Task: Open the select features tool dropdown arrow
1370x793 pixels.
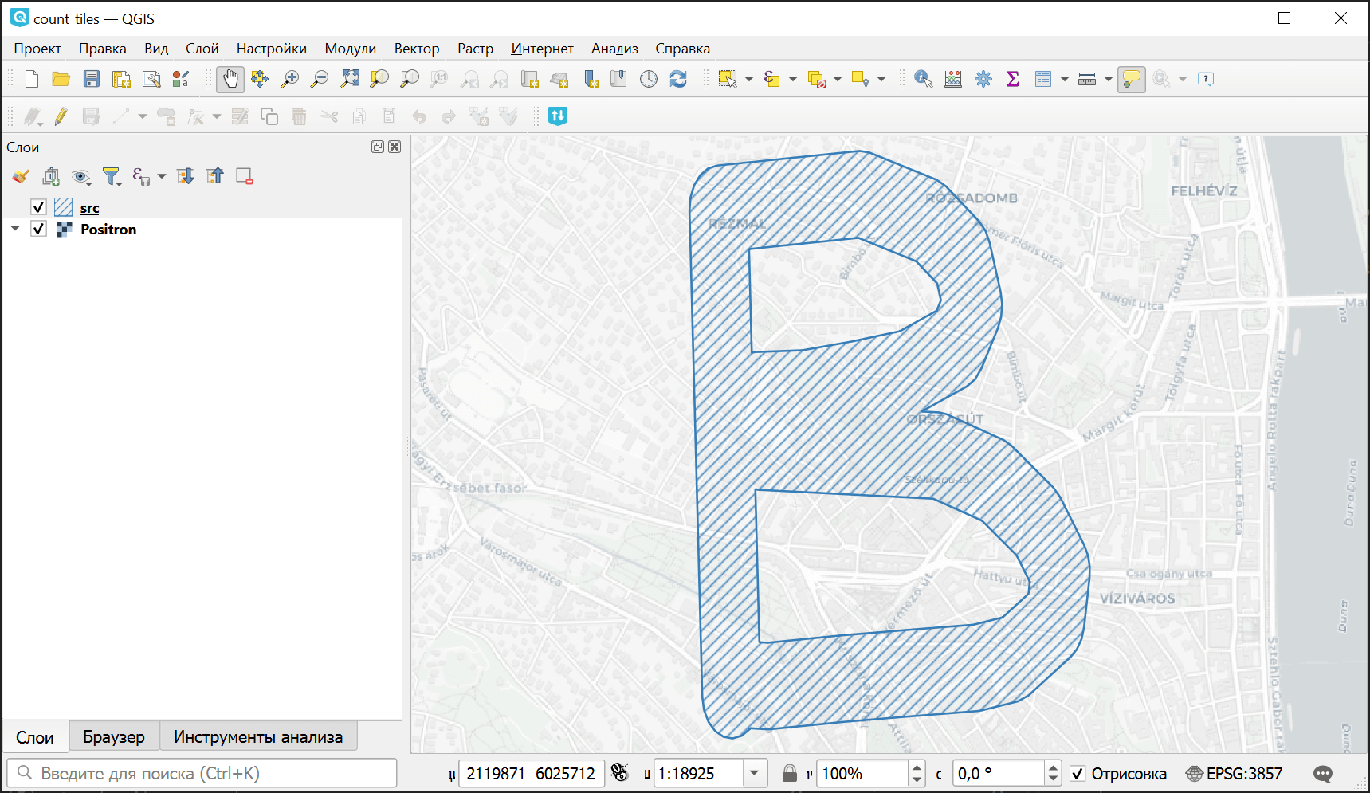Action: pos(749,79)
